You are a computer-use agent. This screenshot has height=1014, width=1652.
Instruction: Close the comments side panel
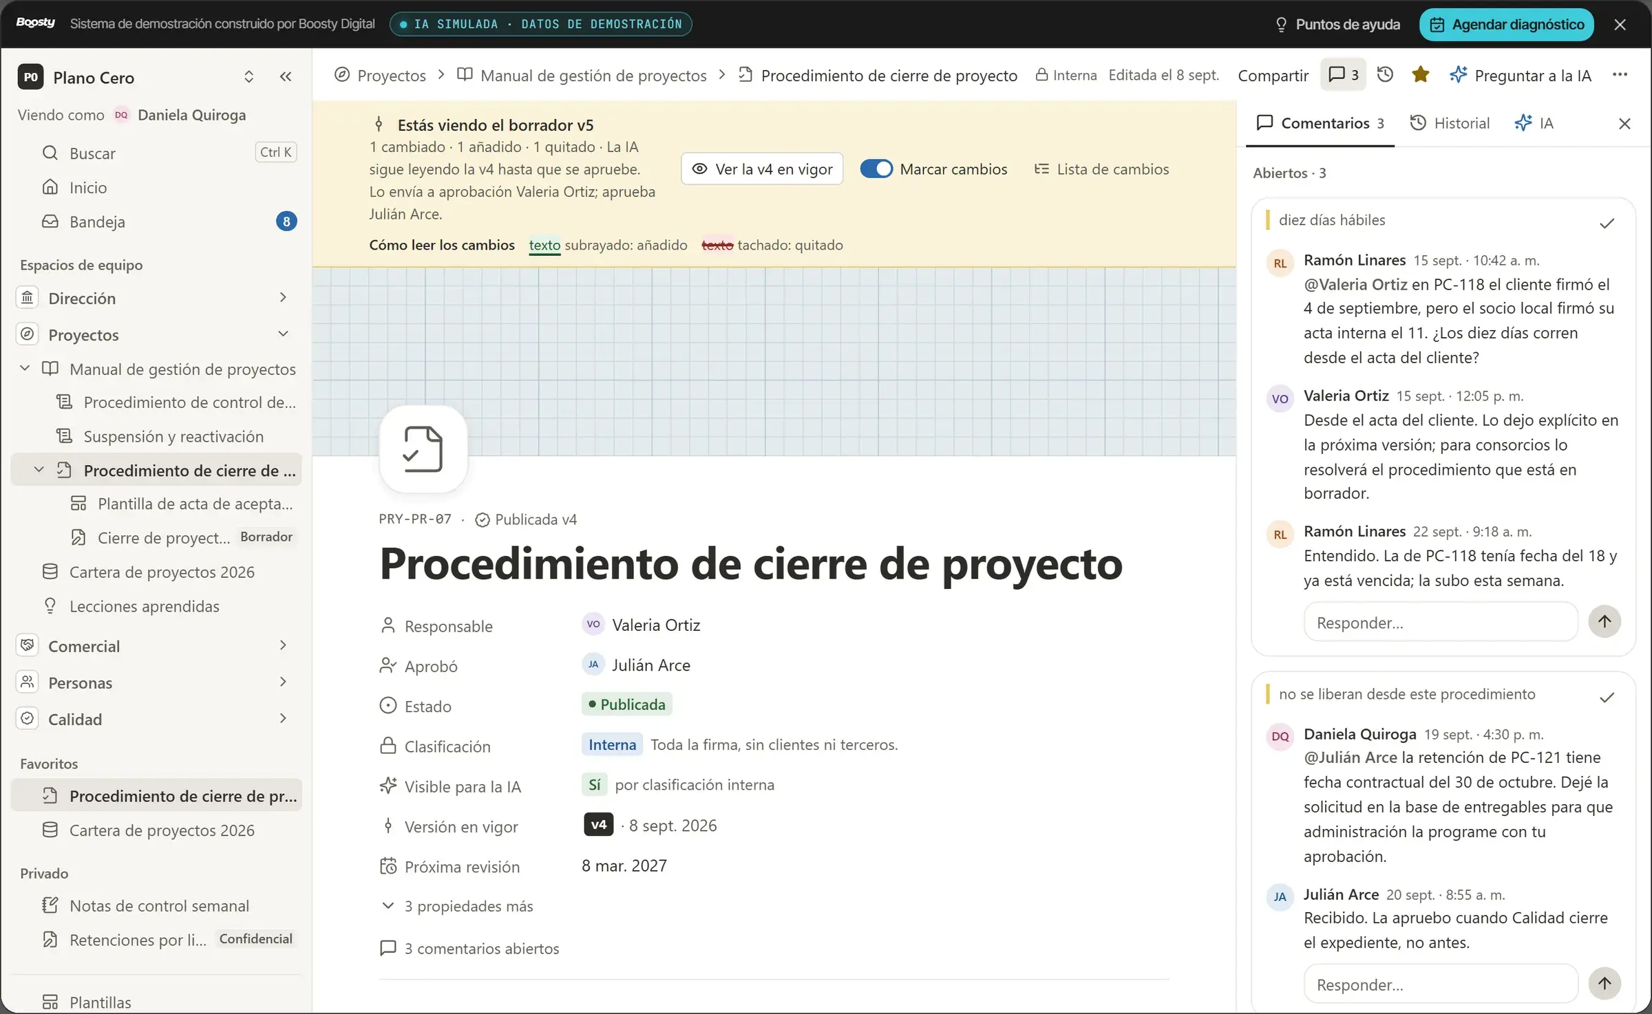1624,123
